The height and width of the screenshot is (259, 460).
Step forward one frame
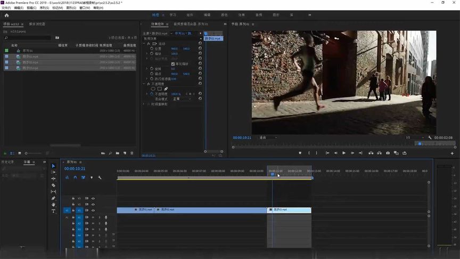(352, 153)
